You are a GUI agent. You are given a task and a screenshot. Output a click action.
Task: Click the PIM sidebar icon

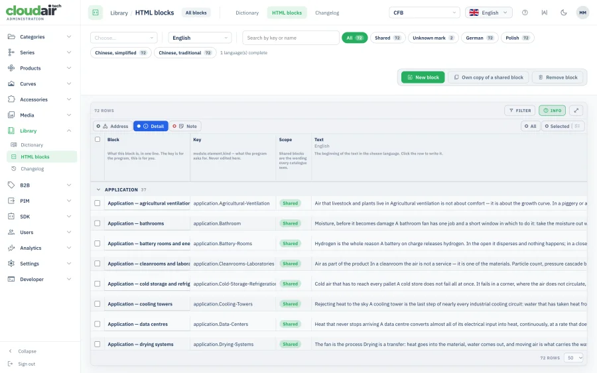pos(11,201)
